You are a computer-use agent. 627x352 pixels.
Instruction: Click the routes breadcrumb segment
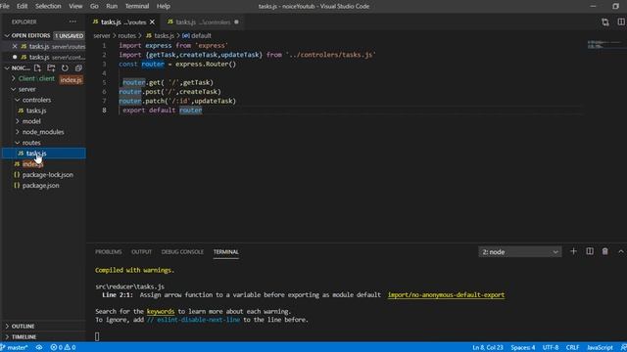126,35
